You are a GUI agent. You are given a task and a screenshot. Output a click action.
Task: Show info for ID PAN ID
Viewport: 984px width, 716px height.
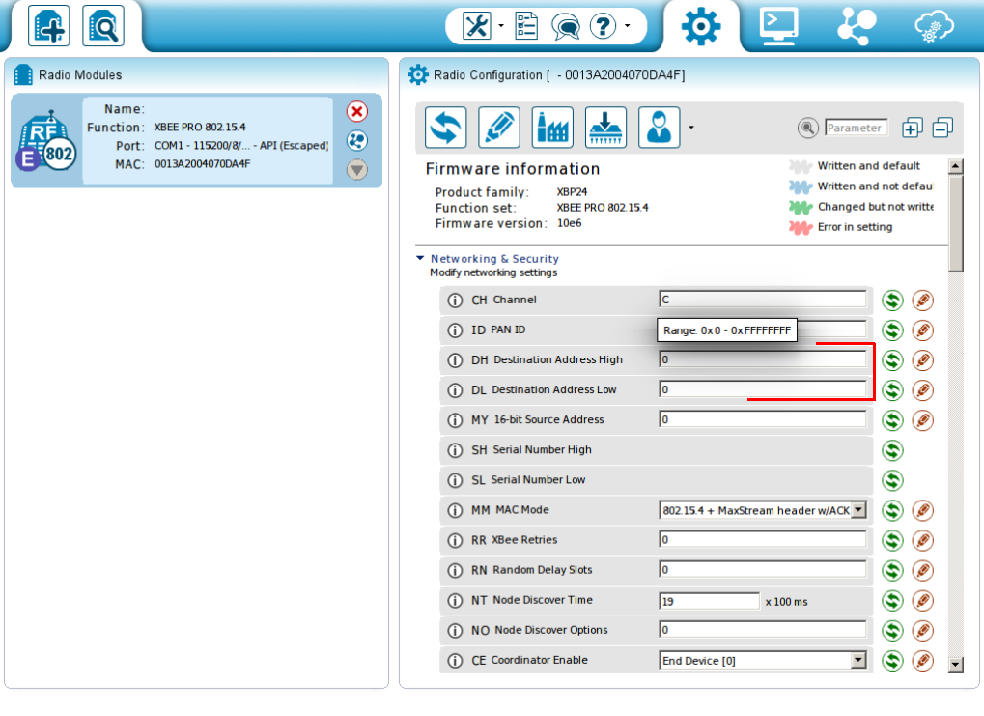coord(455,330)
